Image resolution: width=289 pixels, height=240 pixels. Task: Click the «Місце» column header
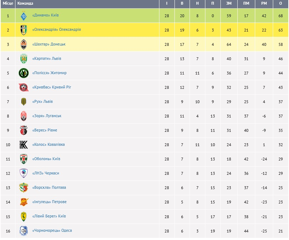(x=8, y=3)
